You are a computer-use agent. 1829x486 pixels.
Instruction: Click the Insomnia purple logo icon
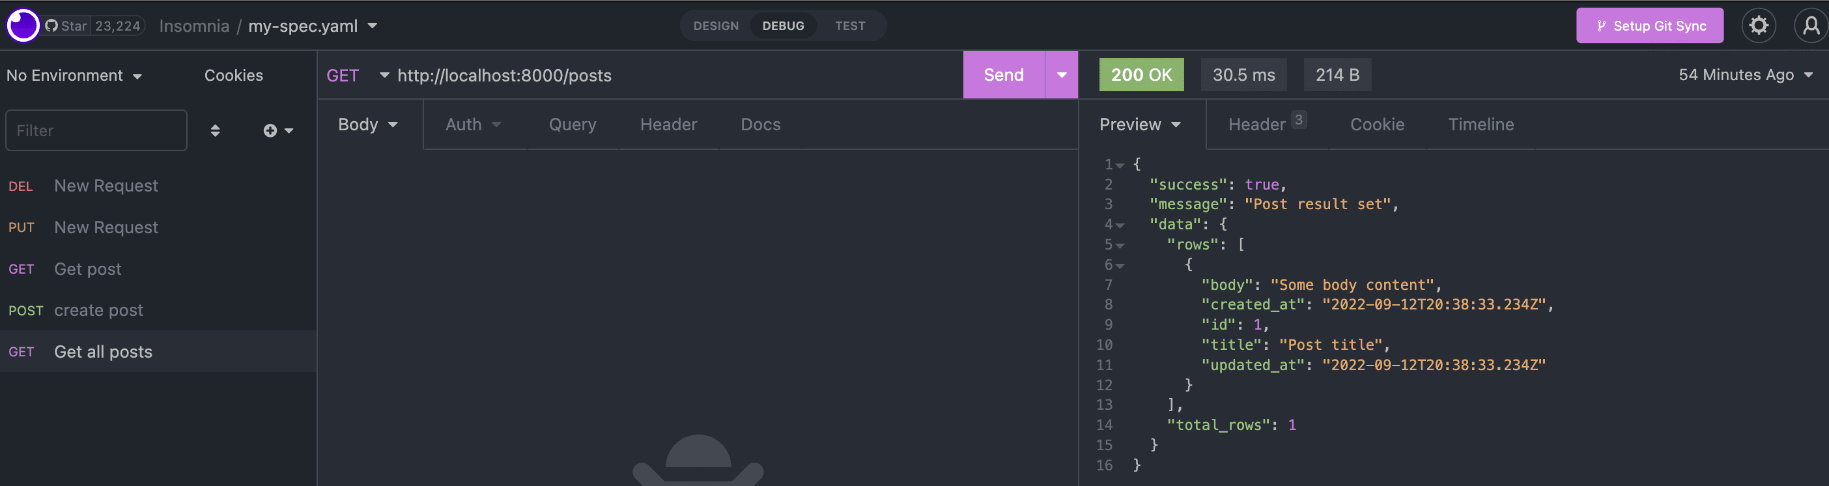click(x=23, y=25)
